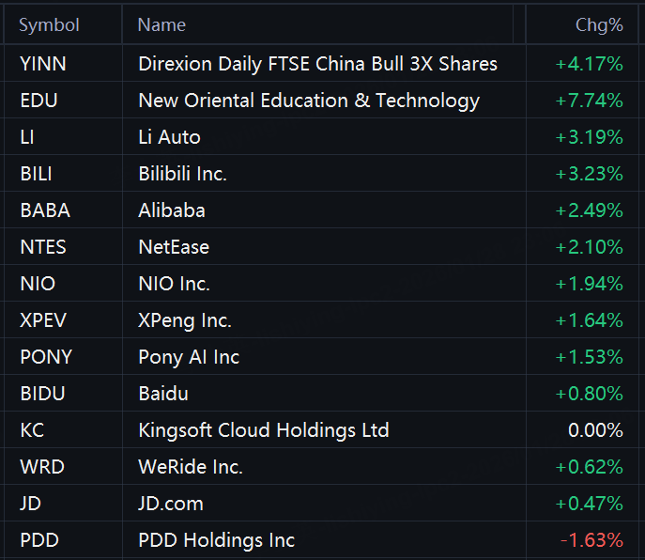Select the BILI ticker symbol
645x560 pixels.
(x=36, y=174)
